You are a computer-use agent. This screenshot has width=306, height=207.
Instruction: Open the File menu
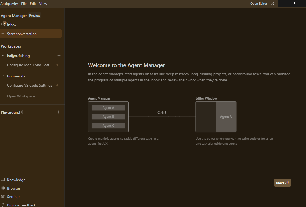(24, 4)
